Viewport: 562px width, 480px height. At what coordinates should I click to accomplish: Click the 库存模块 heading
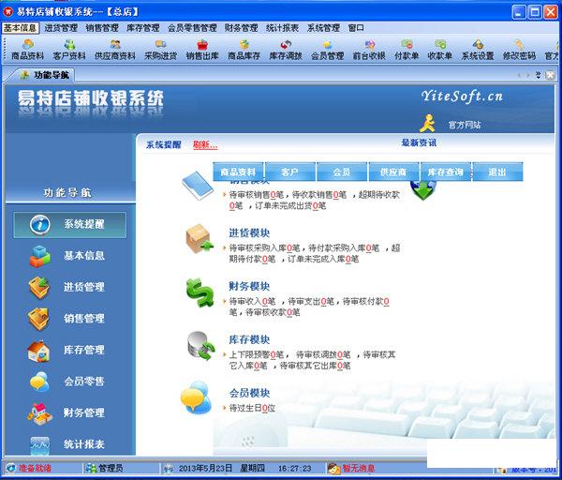[249, 339]
